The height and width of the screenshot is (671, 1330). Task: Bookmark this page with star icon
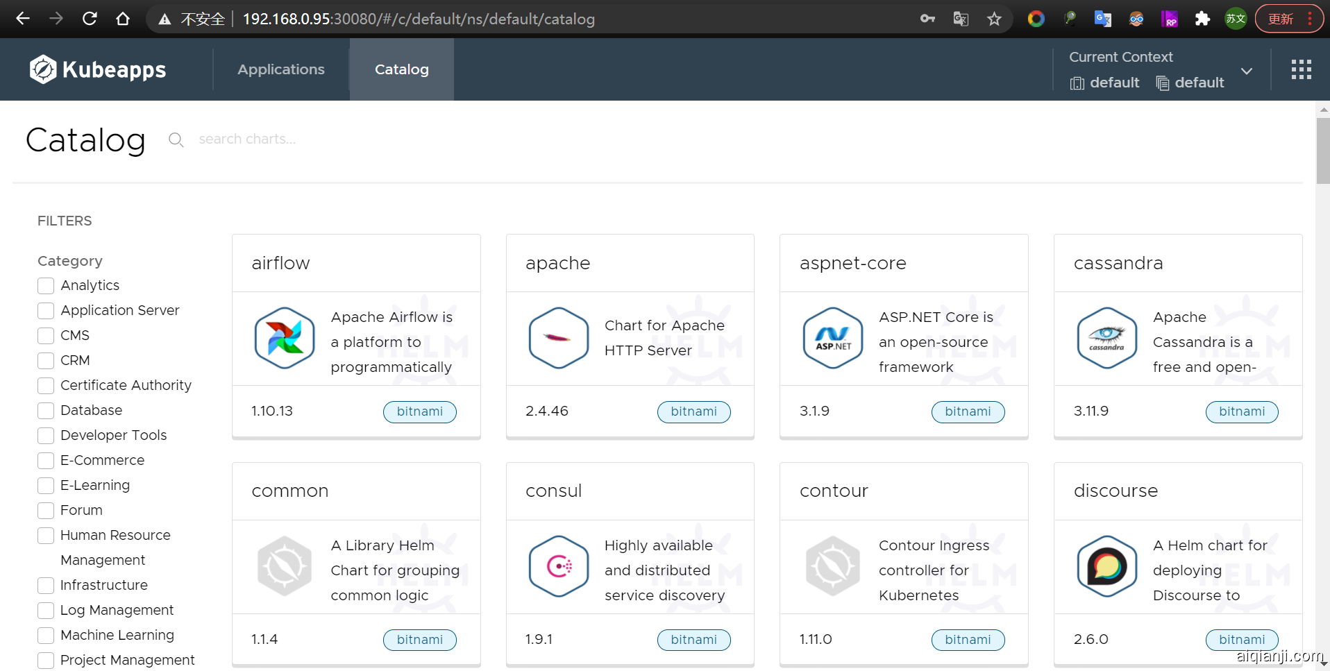[994, 19]
